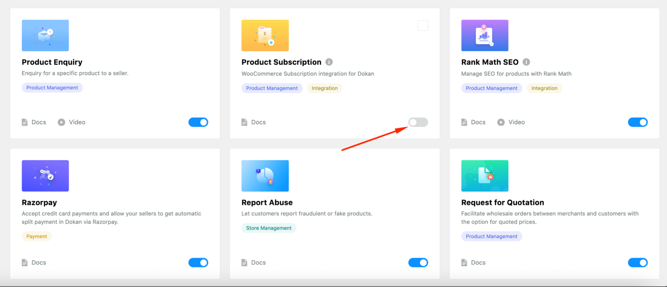Filter by Payment tag on Razorpay card

[x=36, y=237]
